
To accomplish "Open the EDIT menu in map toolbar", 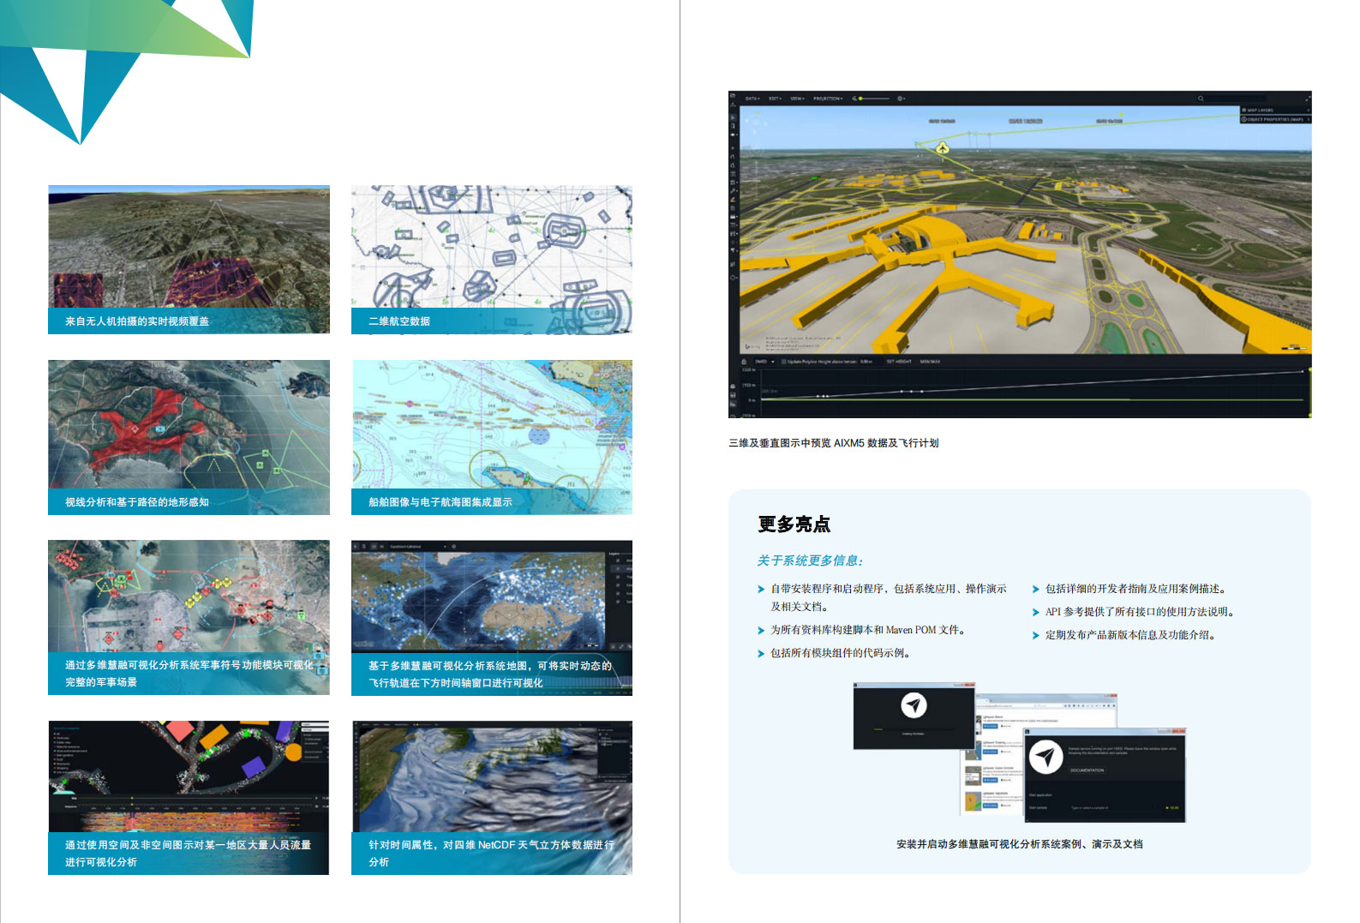I will pos(775,99).
